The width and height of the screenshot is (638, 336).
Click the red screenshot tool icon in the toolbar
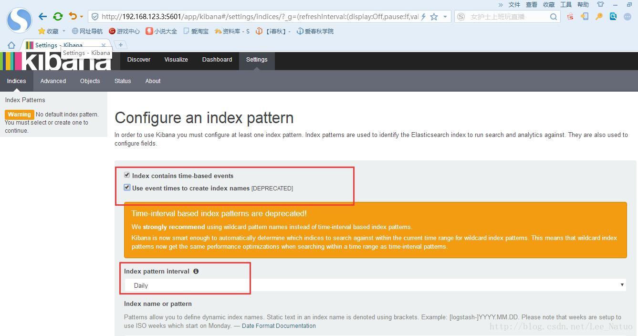coord(570,16)
